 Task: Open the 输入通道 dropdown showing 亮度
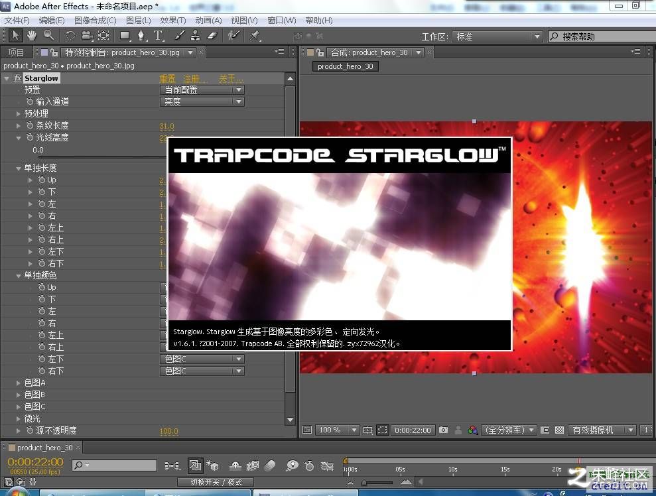[202, 101]
